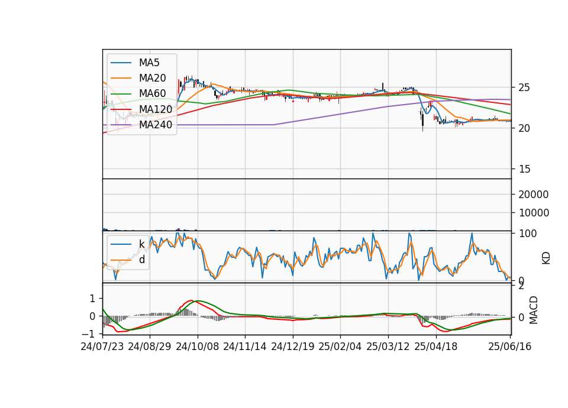Click the MACD left axis value 1
This screenshot has height=408, width=568.
point(92,299)
